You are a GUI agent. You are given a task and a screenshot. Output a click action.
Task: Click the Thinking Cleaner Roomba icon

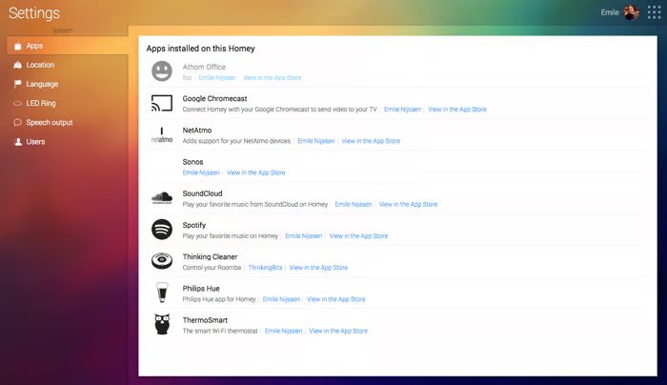coord(162,261)
